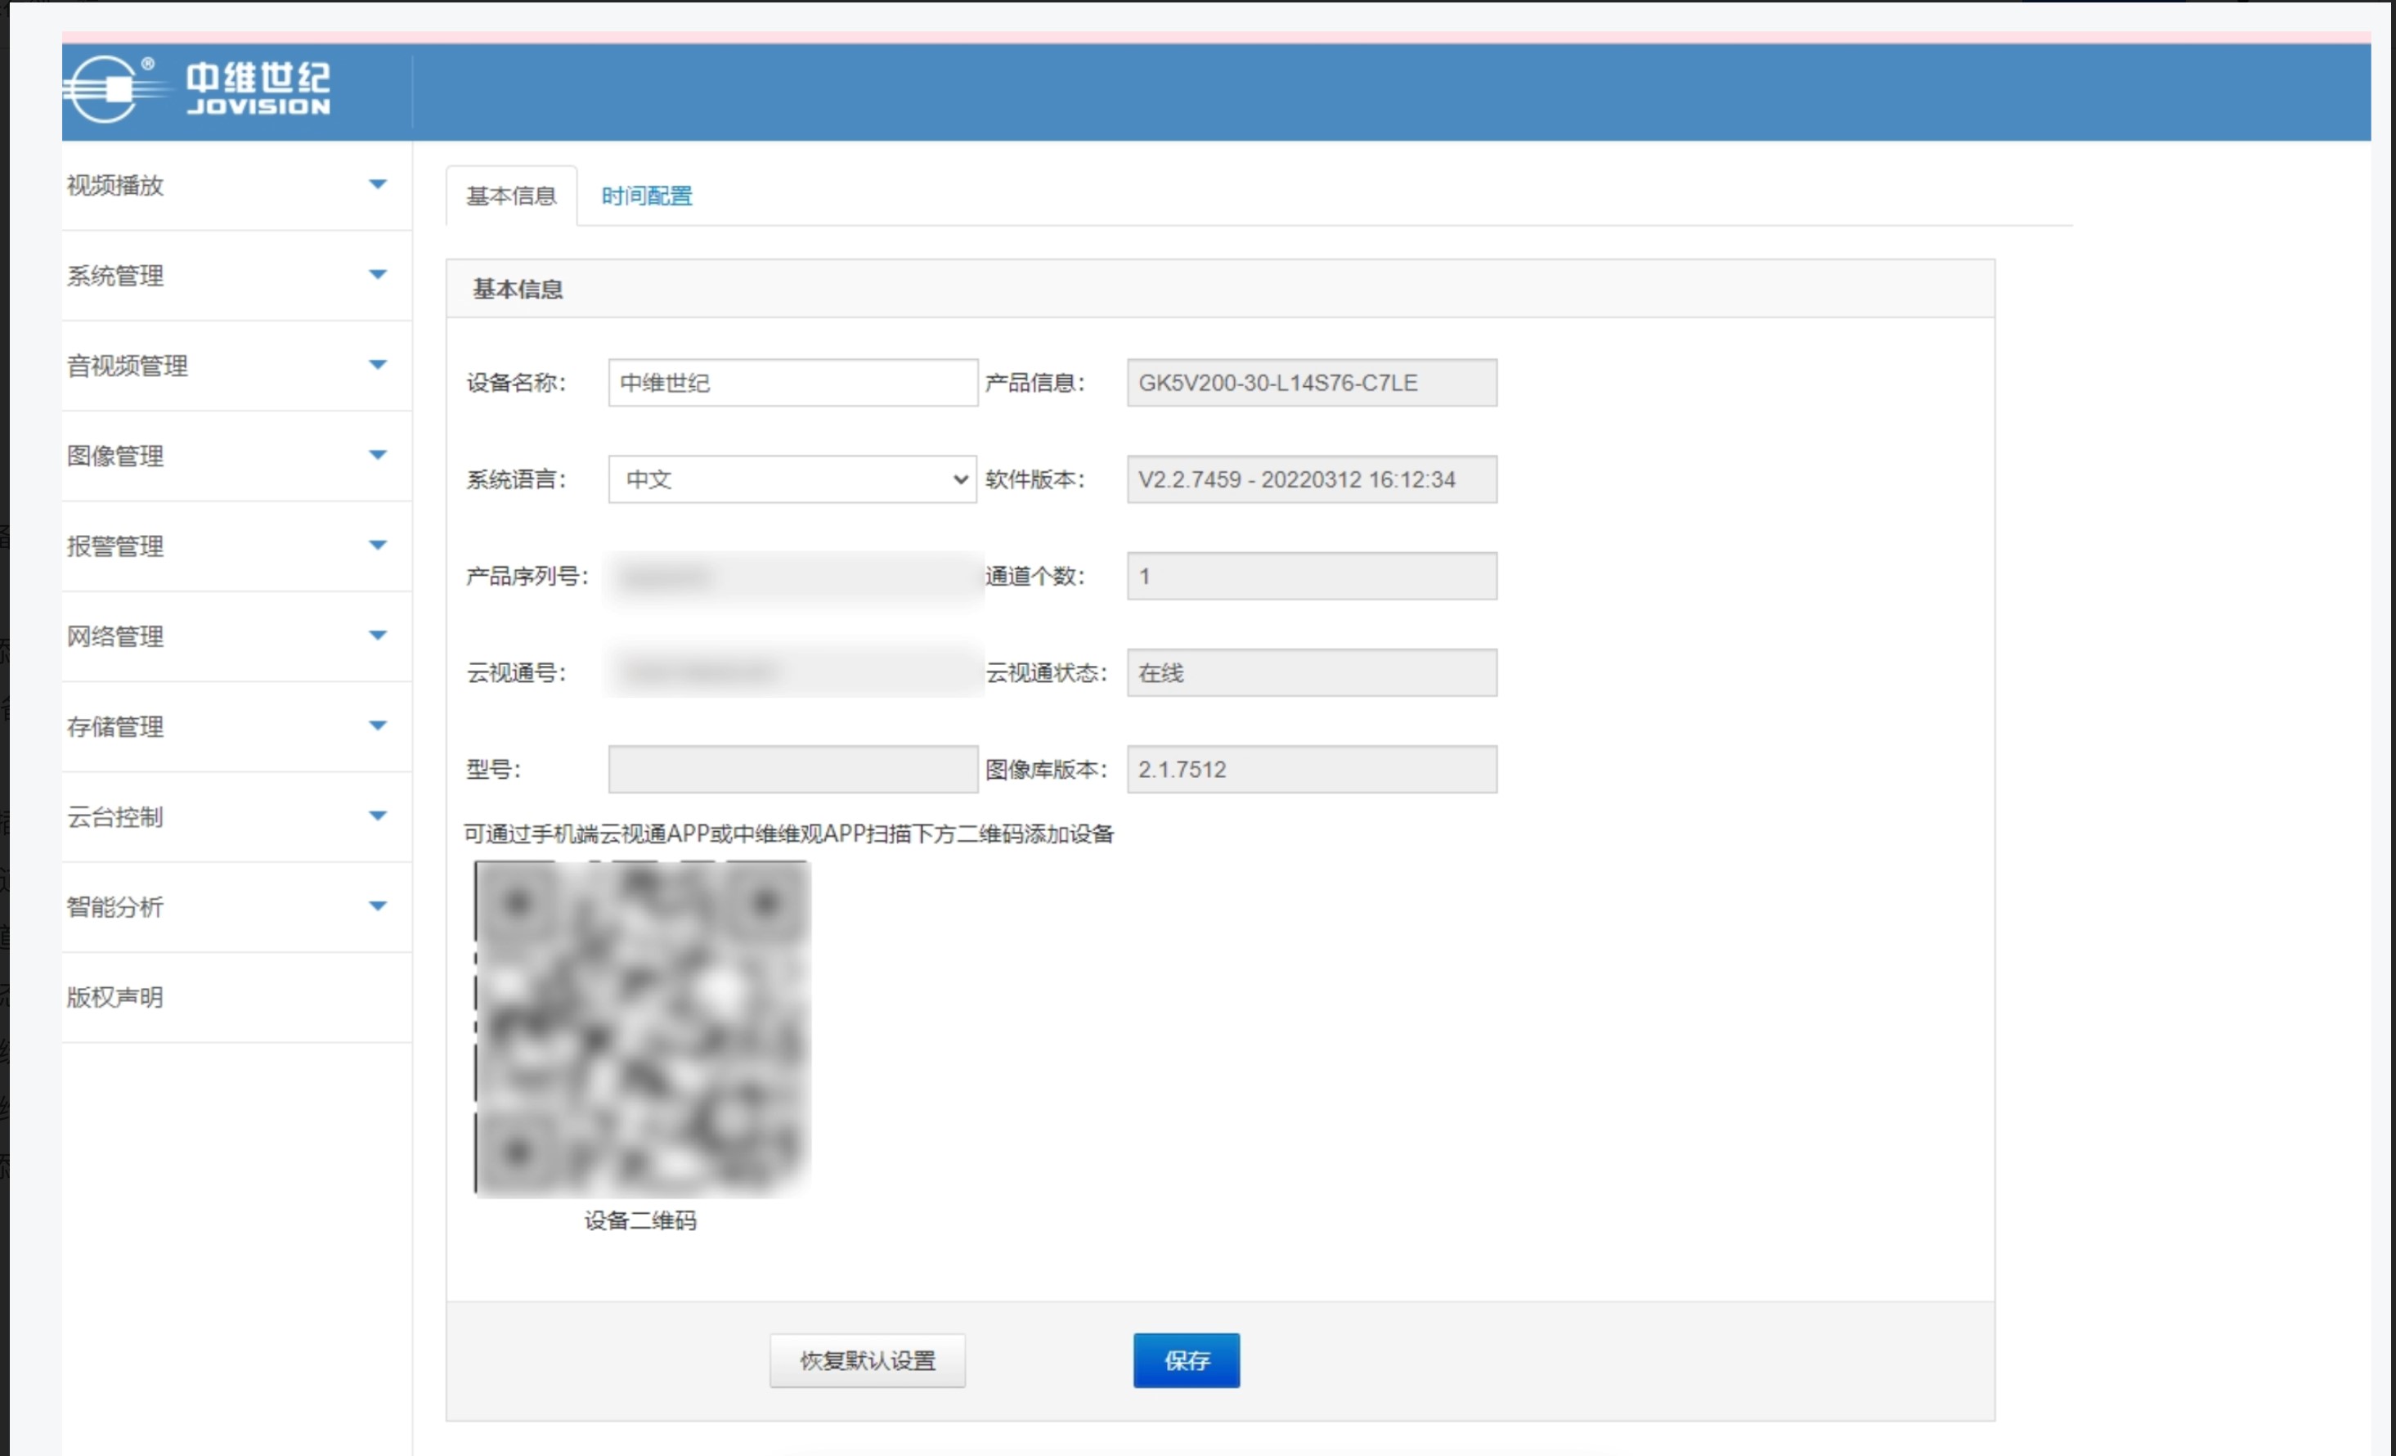Click the Jovision logo in the header

(x=199, y=88)
